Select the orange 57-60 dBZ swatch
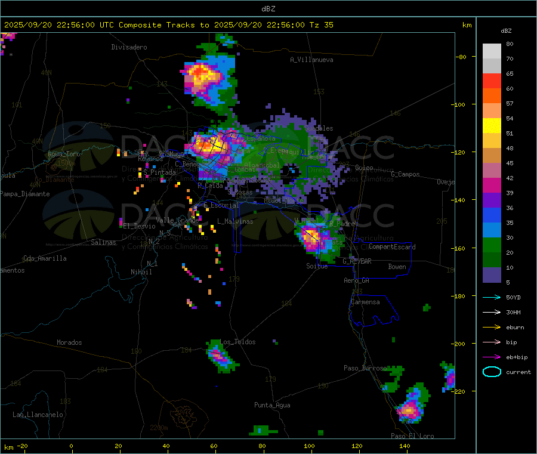 (492, 96)
